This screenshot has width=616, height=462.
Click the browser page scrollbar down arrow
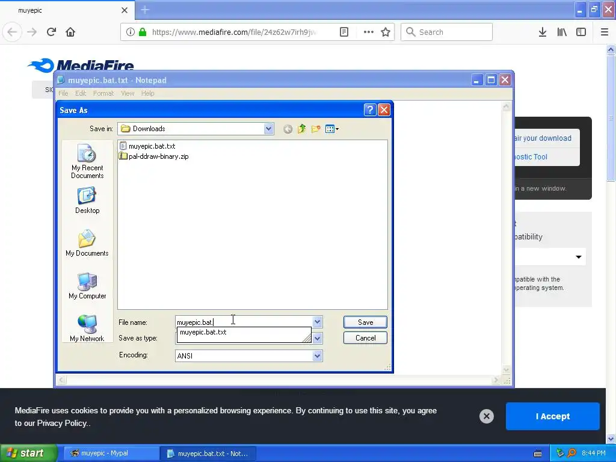(x=611, y=439)
